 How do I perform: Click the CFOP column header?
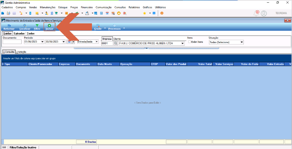click(x=158, y=64)
